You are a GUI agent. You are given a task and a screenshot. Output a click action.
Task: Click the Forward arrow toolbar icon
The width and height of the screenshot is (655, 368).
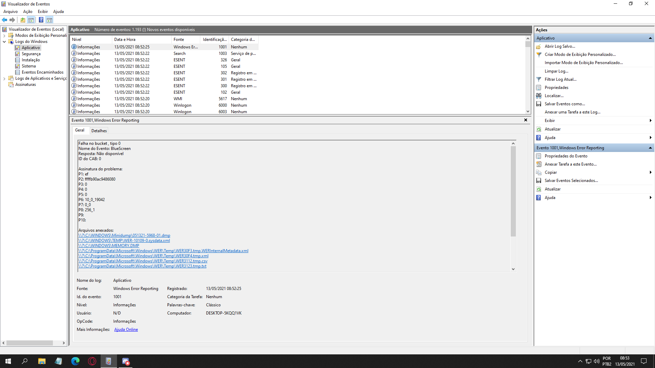pos(12,20)
